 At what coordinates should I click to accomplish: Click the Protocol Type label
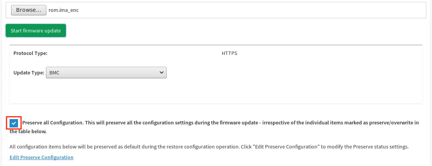click(30, 53)
